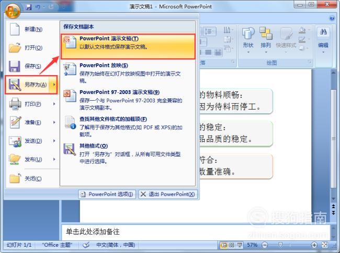Click 退出 PowerPoint button

(x=168, y=194)
